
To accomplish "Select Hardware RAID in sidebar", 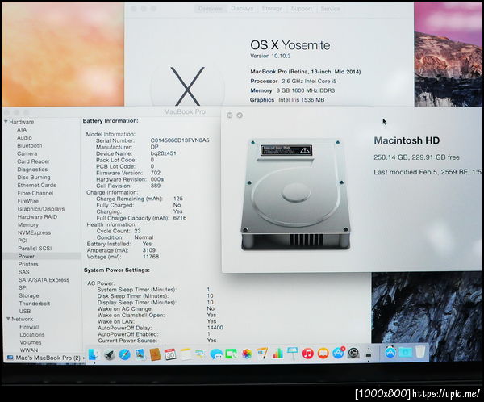I will pos(37,217).
